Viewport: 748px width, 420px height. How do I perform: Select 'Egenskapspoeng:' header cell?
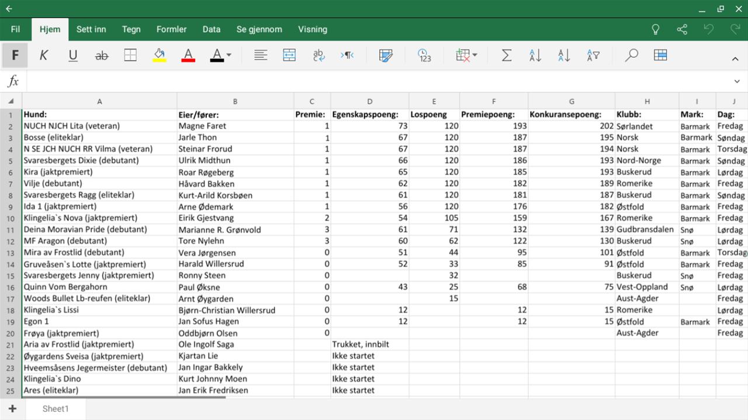(370, 115)
